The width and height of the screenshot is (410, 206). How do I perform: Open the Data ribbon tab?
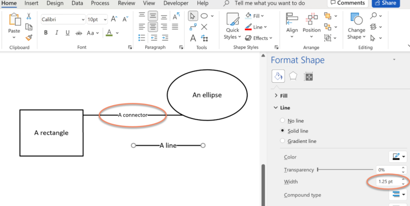pyautogui.click(x=77, y=3)
